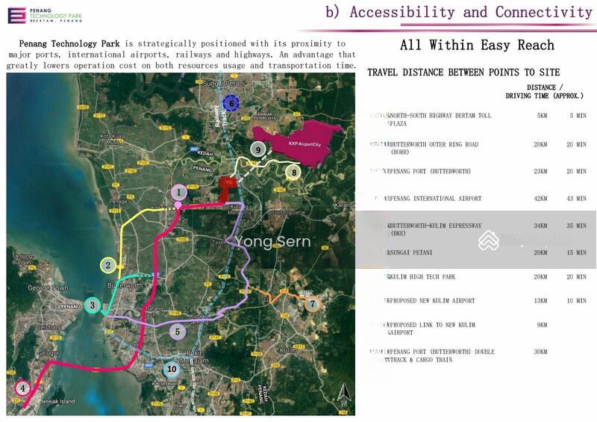The width and height of the screenshot is (597, 422).
Task: Select the Kulim High Tech Park entry
Action: pyautogui.click(x=475, y=277)
